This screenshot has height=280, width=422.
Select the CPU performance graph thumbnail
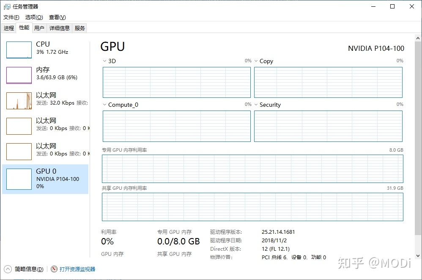(x=19, y=50)
